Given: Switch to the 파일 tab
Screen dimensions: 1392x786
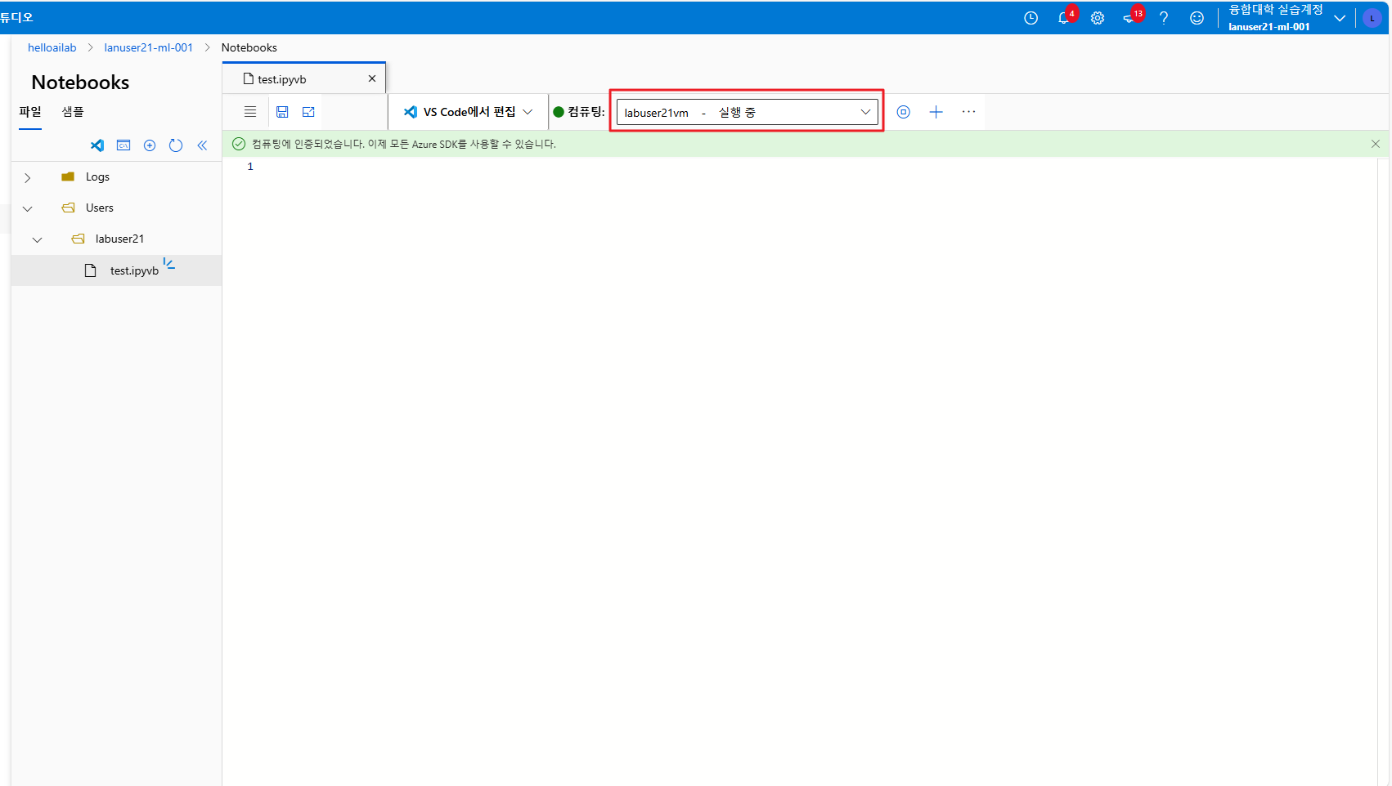Looking at the screenshot, I should [30, 112].
